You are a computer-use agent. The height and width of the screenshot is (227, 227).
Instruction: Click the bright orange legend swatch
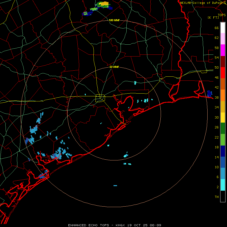(x=223, y=95)
